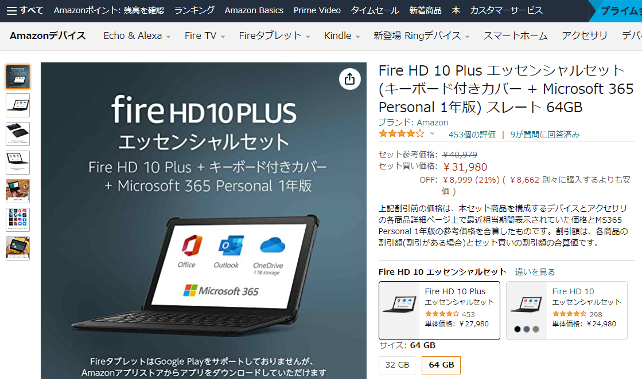Select the Fire HD 10 Plus エッセンシャルセット option
Screen dimensions: 642x379
[439, 310]
